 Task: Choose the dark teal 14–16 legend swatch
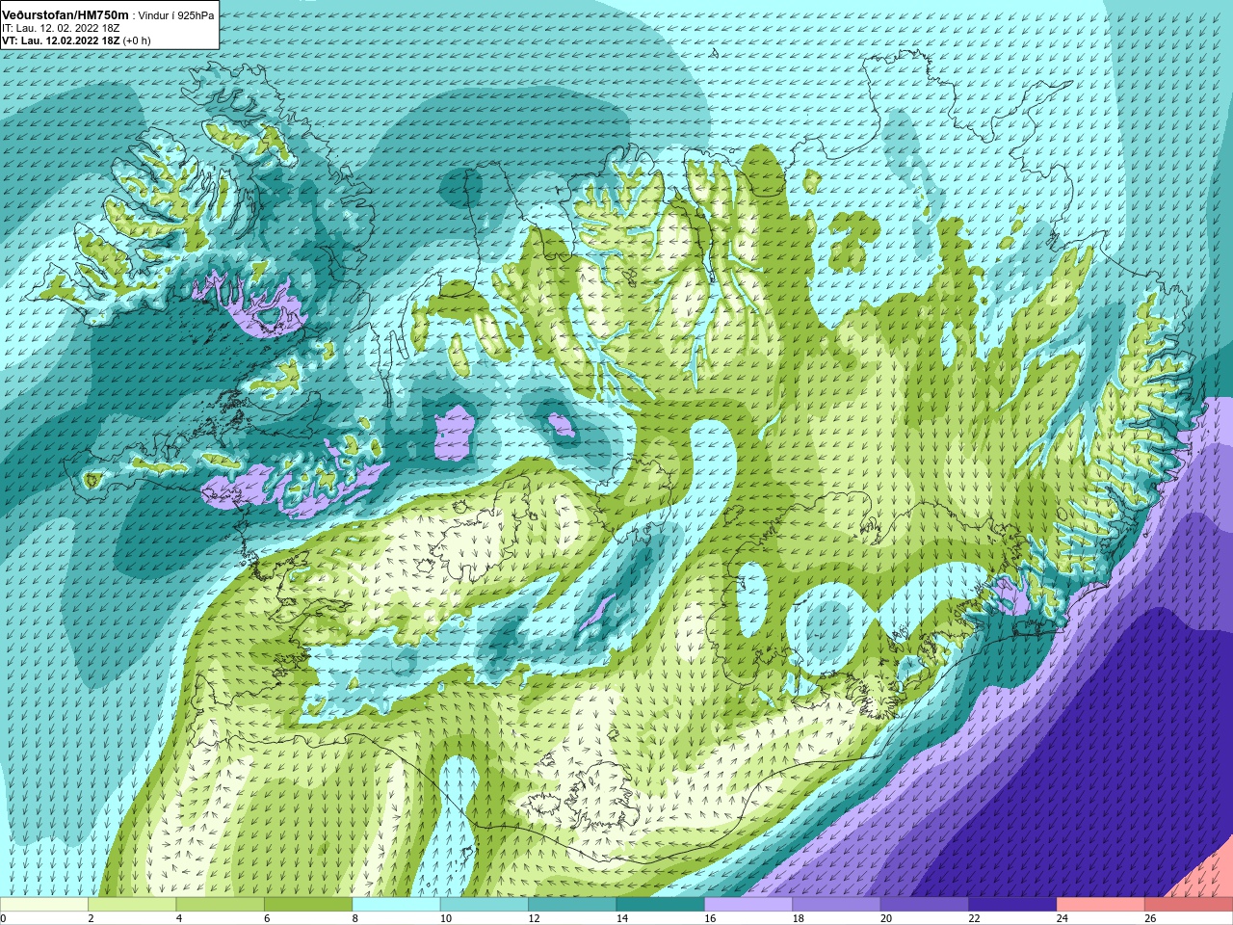click(x=661, y=905)
